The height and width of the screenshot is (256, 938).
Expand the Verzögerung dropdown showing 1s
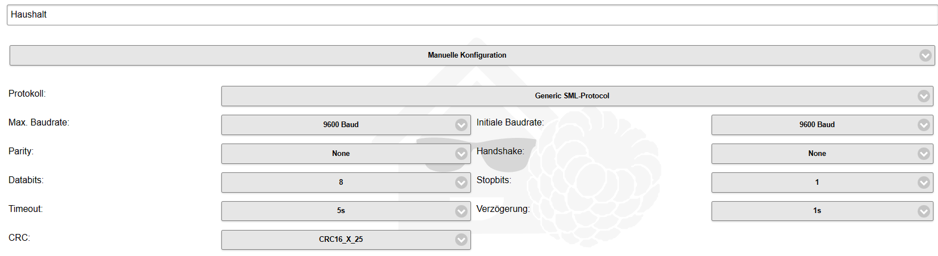pyautogui.click(x=817, y=211)
